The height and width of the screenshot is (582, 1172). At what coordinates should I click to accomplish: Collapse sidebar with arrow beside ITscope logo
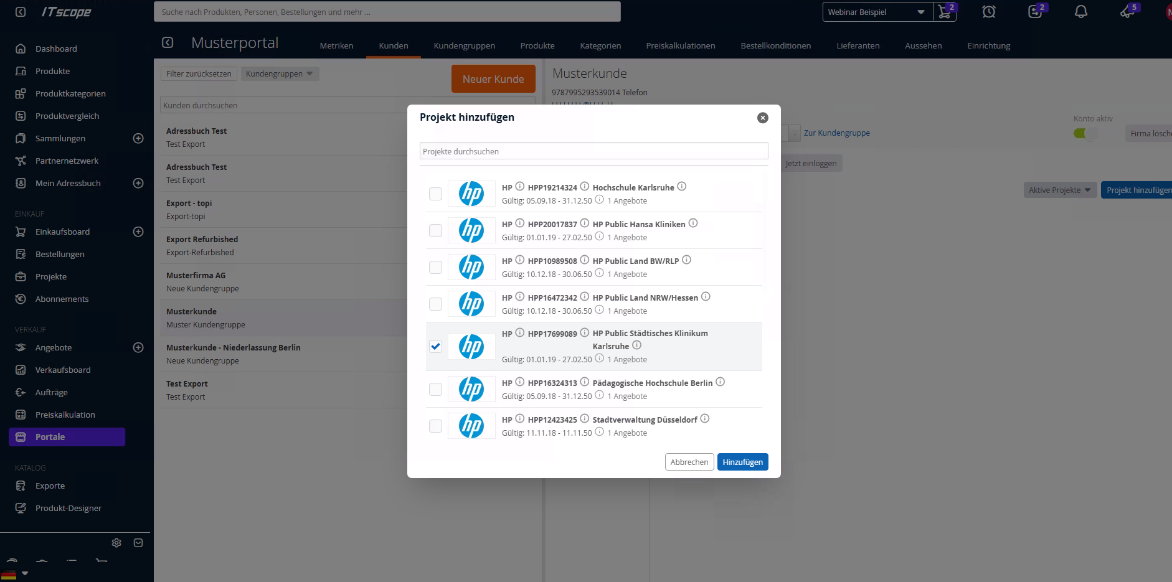click(21, 12)
